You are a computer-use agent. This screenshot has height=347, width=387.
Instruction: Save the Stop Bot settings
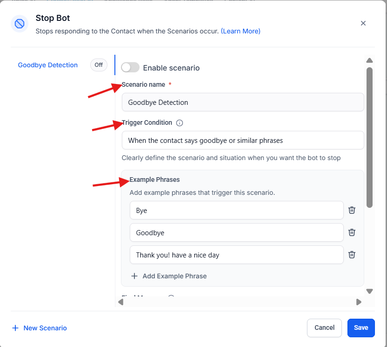tap(360, 328)
